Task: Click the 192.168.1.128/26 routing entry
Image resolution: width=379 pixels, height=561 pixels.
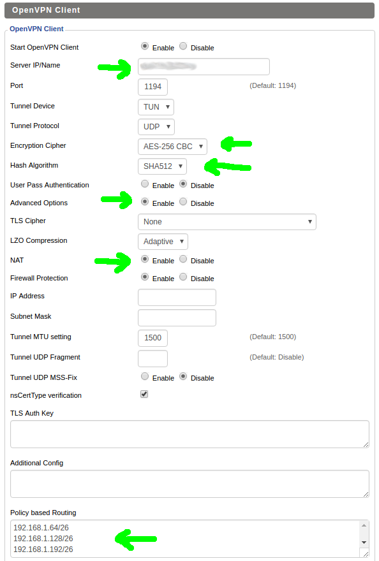Action: [x=43, y=539]
